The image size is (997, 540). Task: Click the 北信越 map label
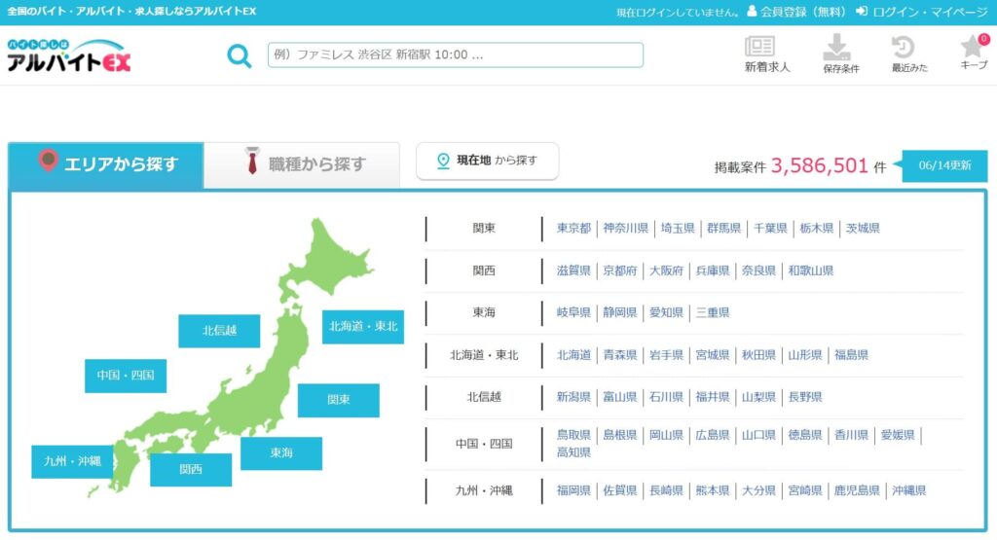pyautogui.click(x=219, y=331)
